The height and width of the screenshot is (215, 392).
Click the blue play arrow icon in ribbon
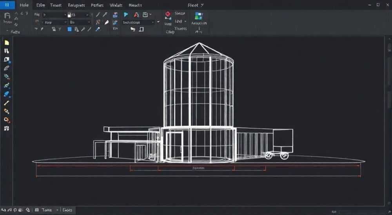[126, 15]
